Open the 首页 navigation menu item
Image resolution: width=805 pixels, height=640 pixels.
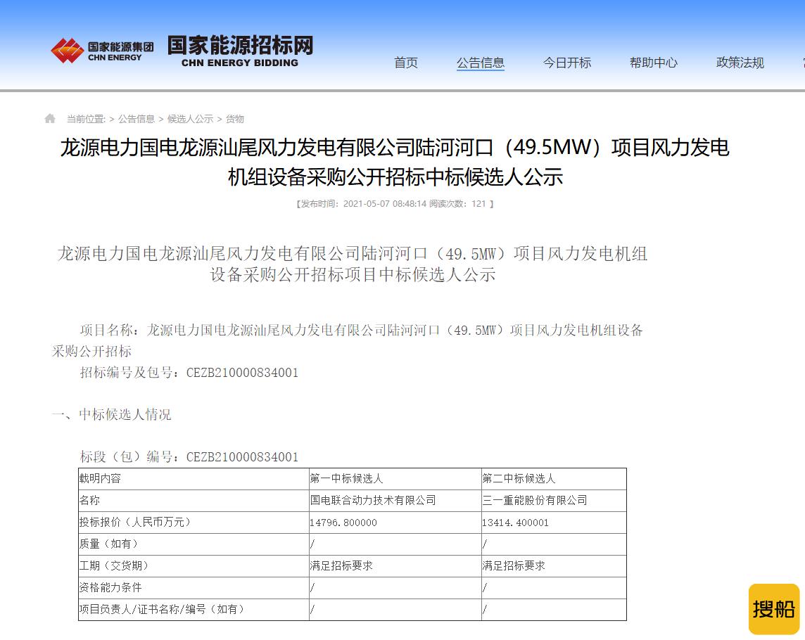tap(405, 63)
